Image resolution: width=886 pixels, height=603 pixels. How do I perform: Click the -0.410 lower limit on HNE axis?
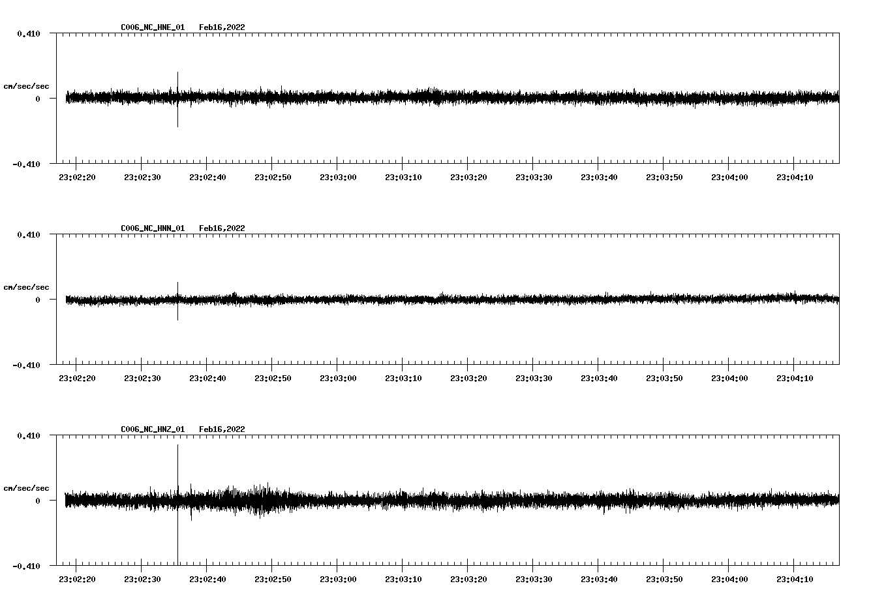pos(26,164)
